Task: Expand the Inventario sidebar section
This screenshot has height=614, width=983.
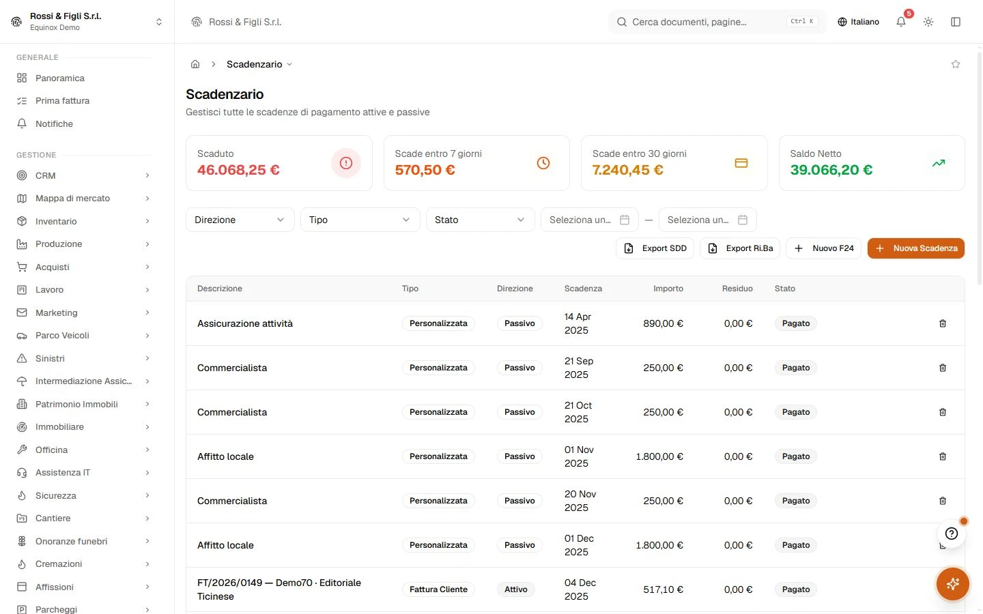Action: tap(83, 221)
